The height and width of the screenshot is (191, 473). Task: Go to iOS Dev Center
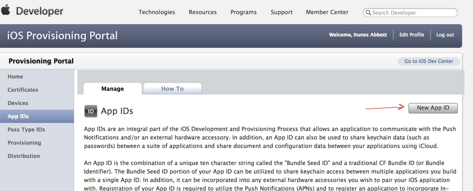pyautogui.click(x=429, y=61)
